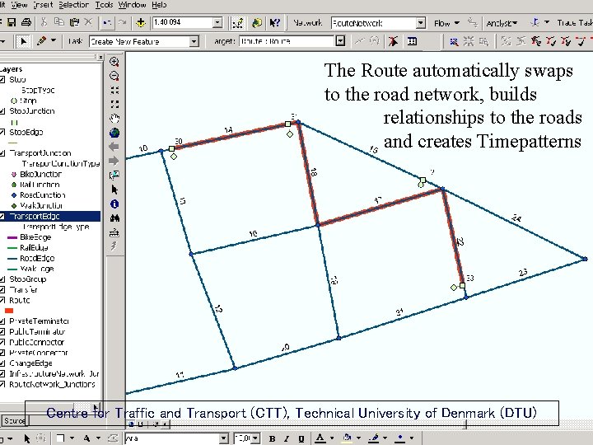
Task: Switch to the Source tab
Action: pyautogui.click(x=14, y=421)
